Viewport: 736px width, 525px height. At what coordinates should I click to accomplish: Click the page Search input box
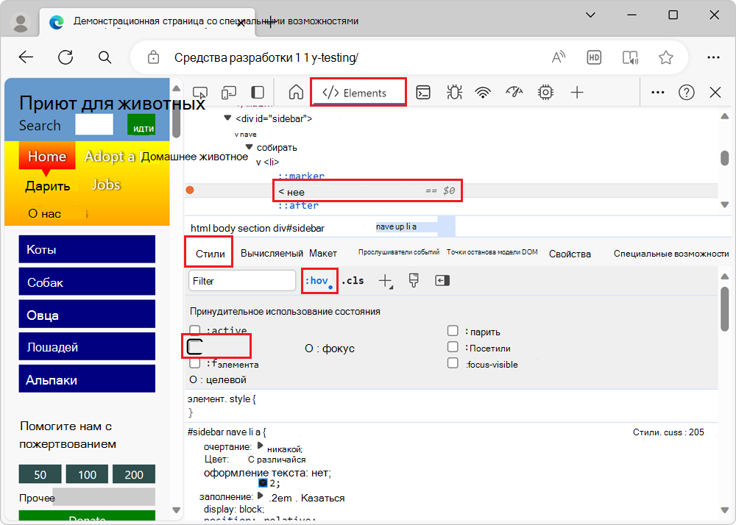click(94, 125)
